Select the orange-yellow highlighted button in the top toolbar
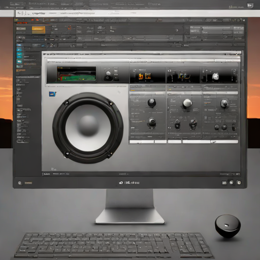 (x=39, y=30)
